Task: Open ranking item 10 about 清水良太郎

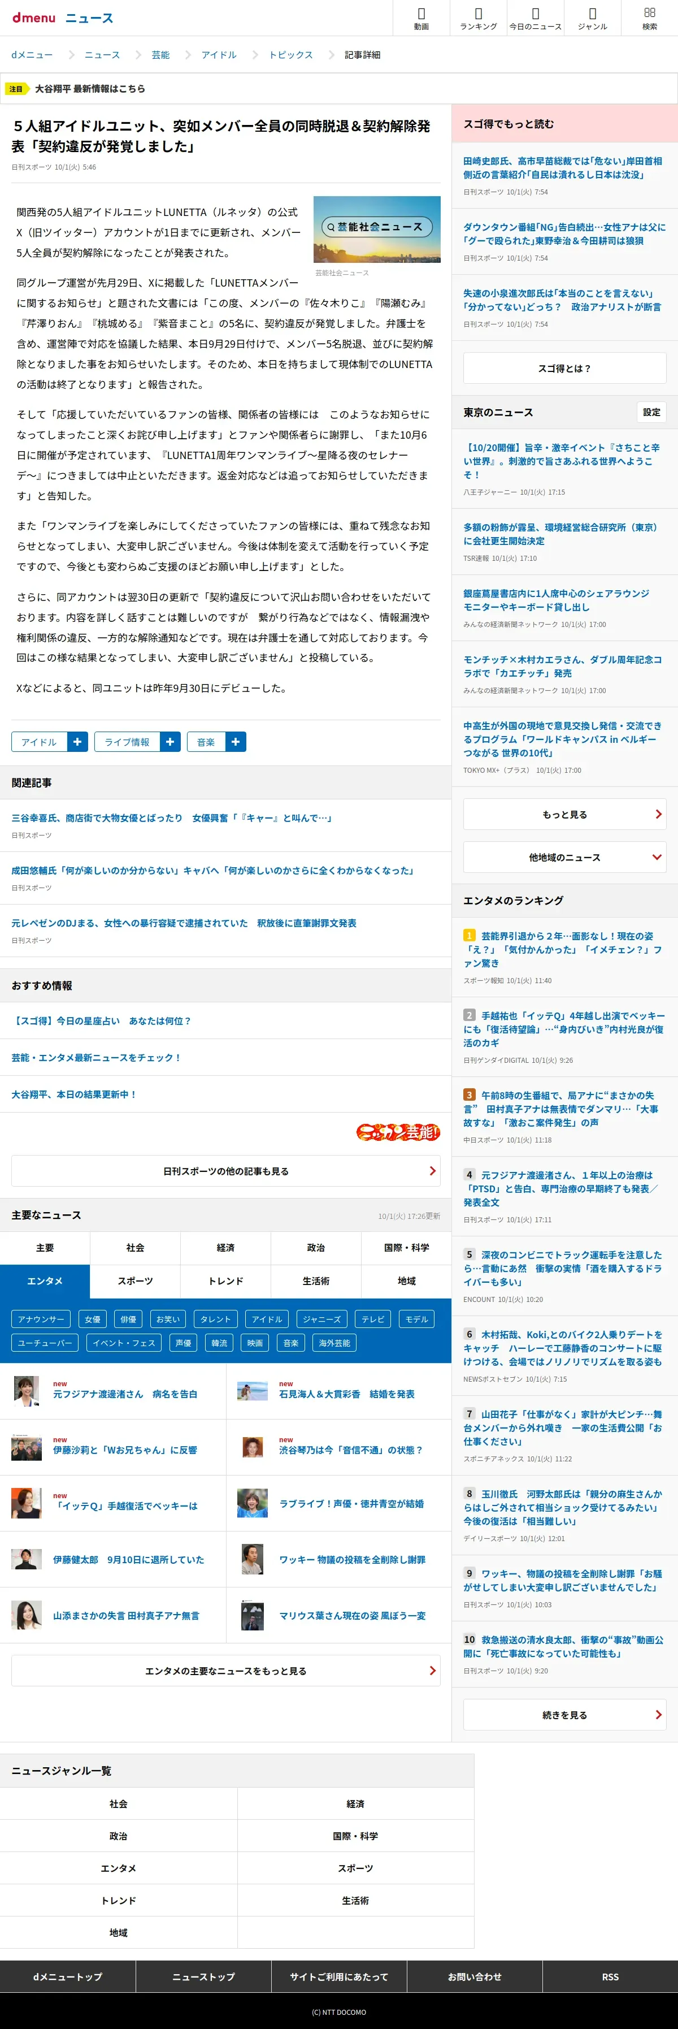Action: (562, 1646)
